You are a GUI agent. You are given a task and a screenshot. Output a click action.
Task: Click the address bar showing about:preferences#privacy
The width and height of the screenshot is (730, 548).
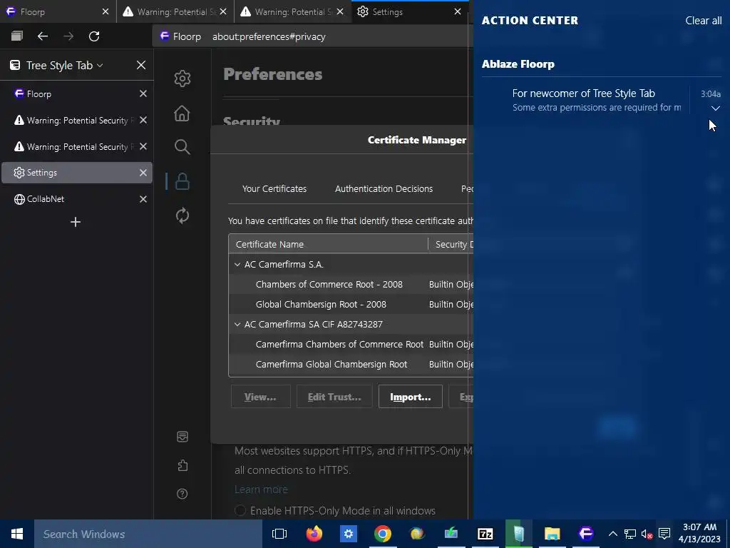312,36
